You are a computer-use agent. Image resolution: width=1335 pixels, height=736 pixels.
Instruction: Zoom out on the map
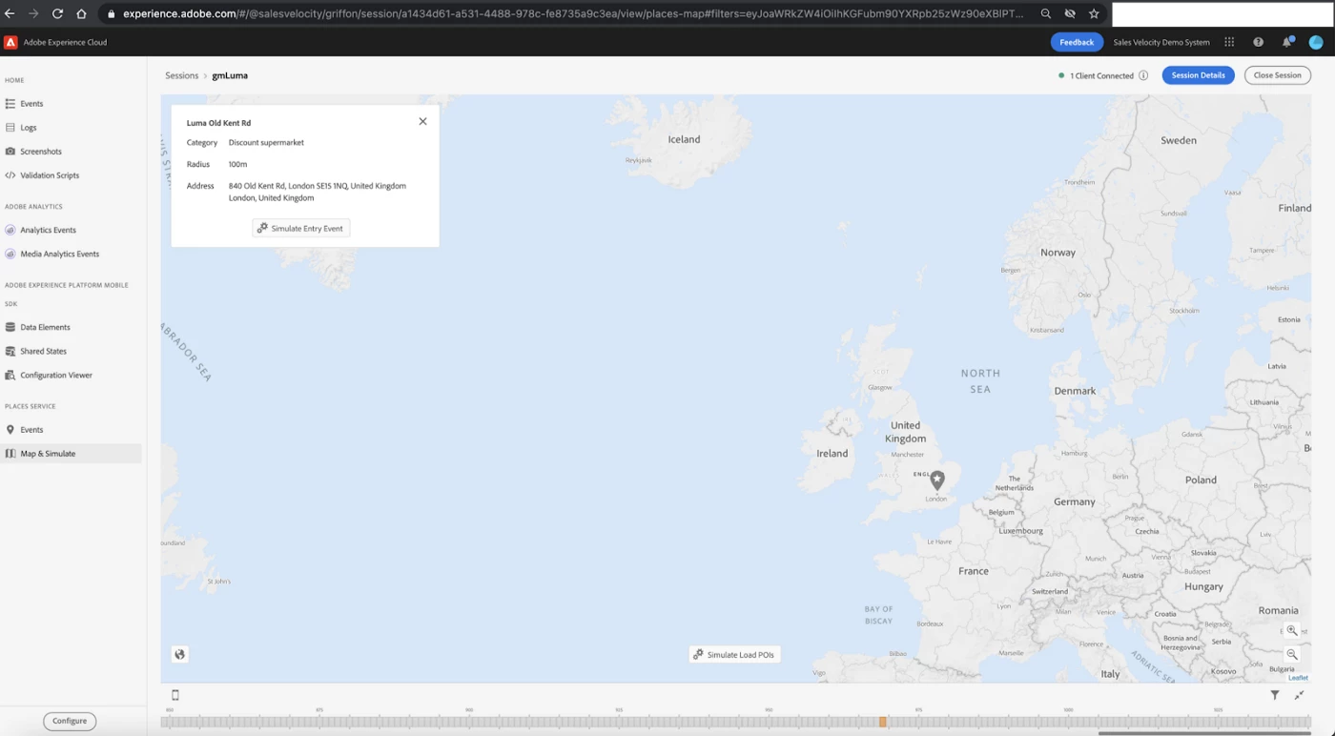coord(1292,654)
